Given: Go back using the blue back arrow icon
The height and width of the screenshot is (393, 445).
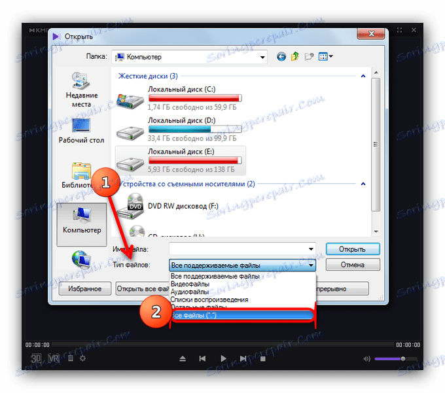Looking at the screenshot, I should click(x=281, y=57).
